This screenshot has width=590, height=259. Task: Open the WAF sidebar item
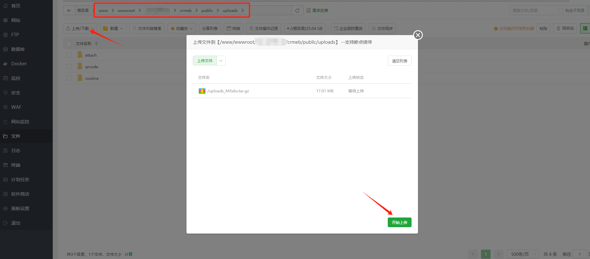tap(16, 107)
